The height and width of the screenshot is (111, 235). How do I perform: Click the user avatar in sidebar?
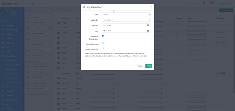[5, 11]
